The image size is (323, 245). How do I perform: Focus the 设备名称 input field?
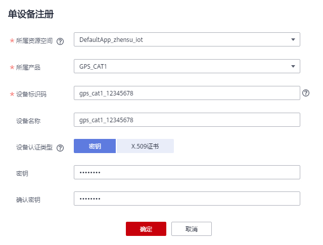pos(187,120)
